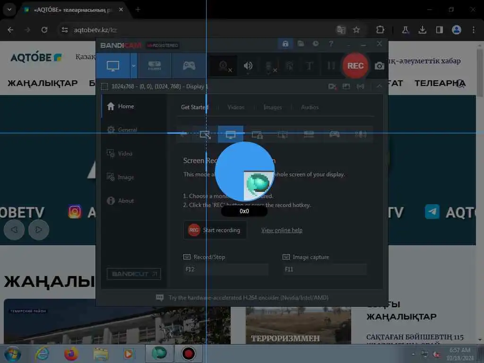The height and width of the screenshot is (363, 484).
Task: Capture screenshot with the camera icon
Action: pos(380,66)
